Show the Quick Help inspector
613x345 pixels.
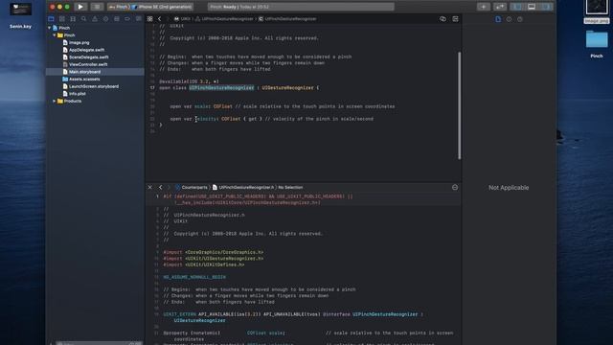point(520,19)
